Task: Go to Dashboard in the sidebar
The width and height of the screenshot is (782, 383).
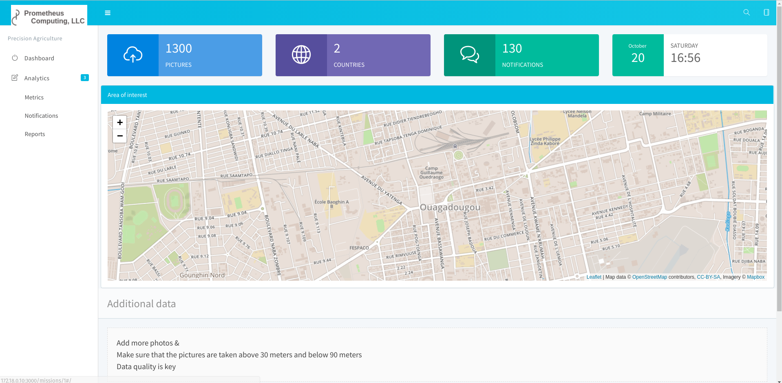Action: (x=39, y=58)
